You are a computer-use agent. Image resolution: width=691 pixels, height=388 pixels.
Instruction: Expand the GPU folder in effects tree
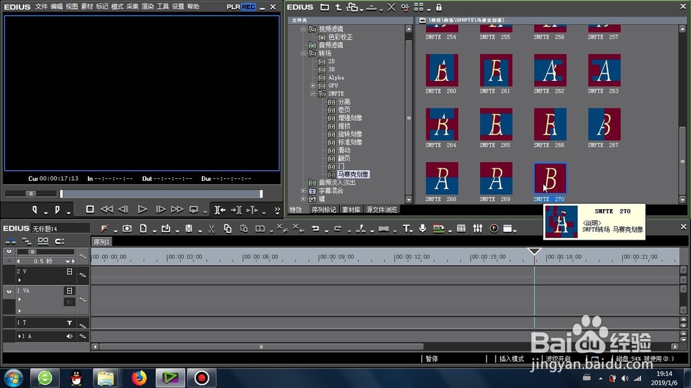pos(312,86)
